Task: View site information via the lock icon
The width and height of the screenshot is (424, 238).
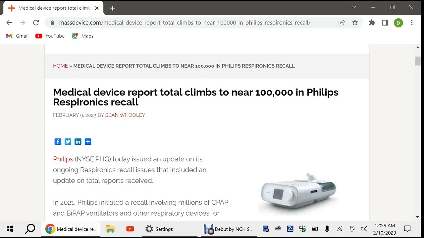Action: [52, 23]
